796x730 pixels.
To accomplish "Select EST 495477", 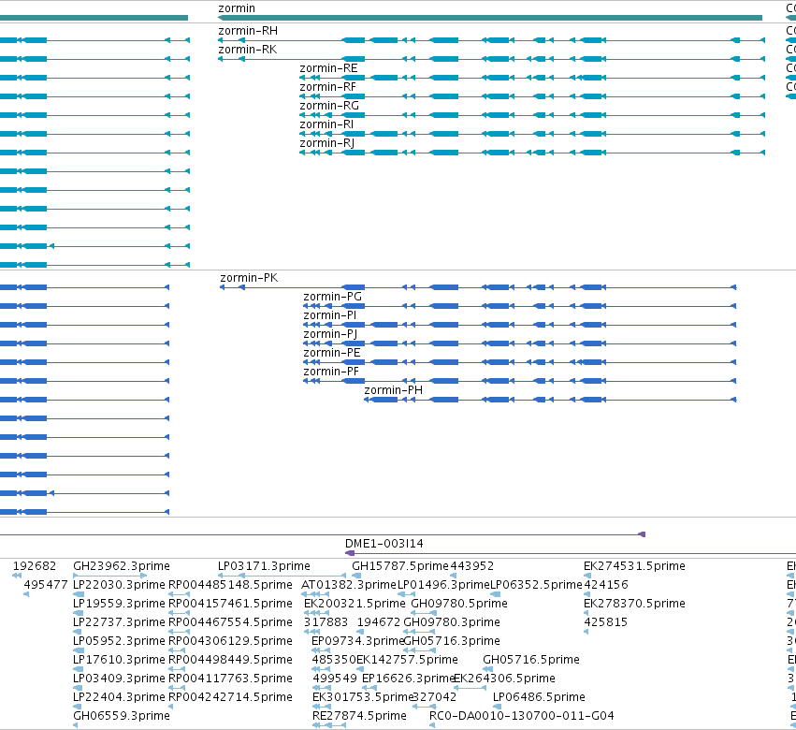I will point(46,585).
